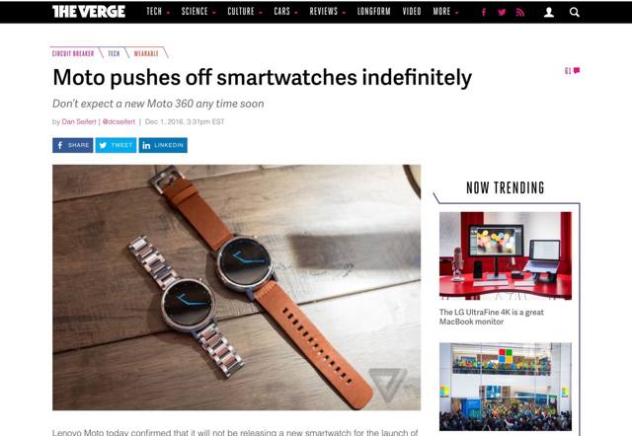Click the search magnifier icon
This screenshot has width=632, height=436.
point(575,12)
